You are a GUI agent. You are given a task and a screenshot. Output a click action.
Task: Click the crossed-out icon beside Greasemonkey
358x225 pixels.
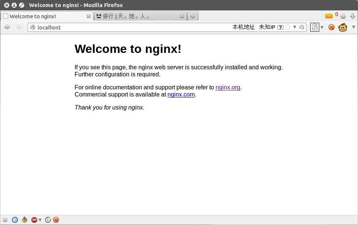pos(332,27)
